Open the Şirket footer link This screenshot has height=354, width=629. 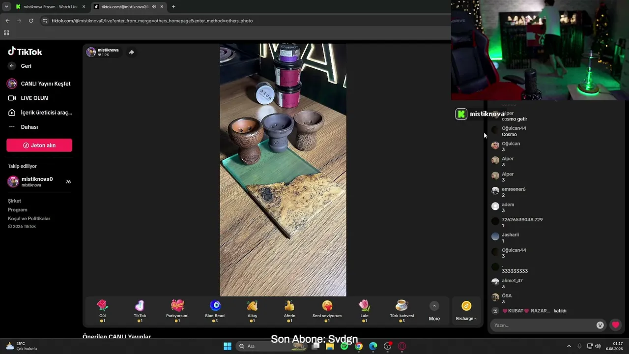14,201
